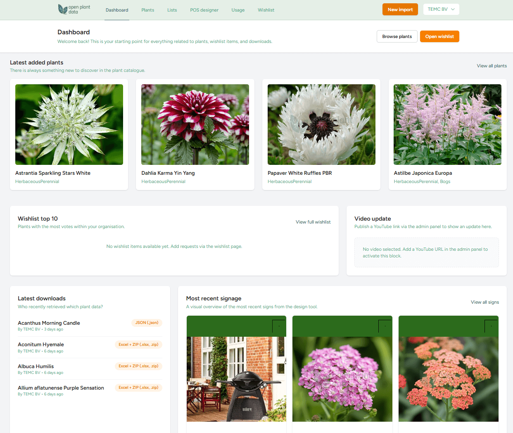This screenshot has height=433, width=513.
Task: Open the sign with pink flower cluster
Action: coord(342,374)
